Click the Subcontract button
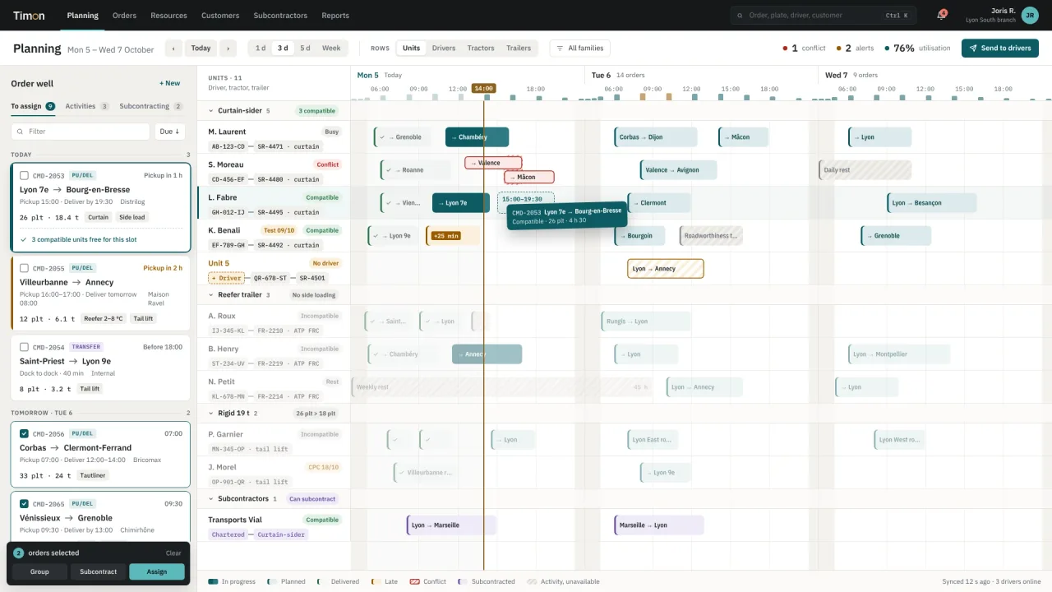 coord(99,571)
